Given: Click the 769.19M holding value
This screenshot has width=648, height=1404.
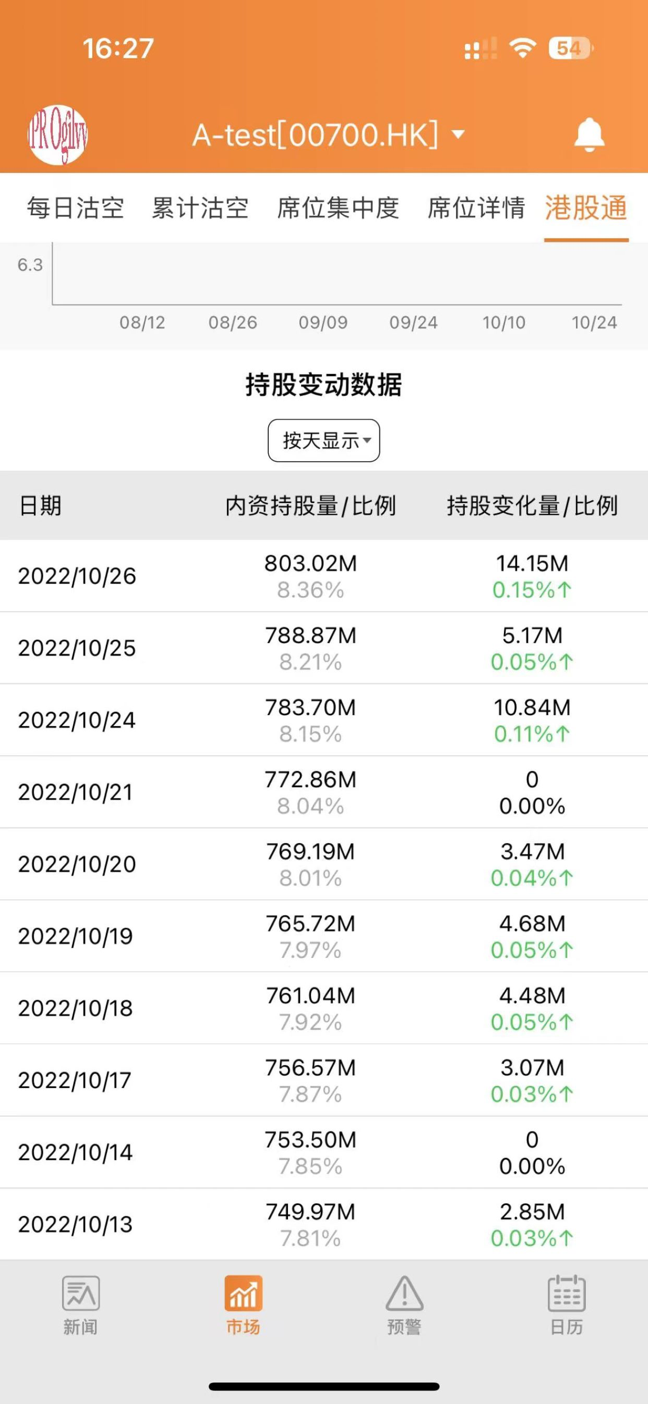Looking at the screenshot, I should (x=310, y=851).
